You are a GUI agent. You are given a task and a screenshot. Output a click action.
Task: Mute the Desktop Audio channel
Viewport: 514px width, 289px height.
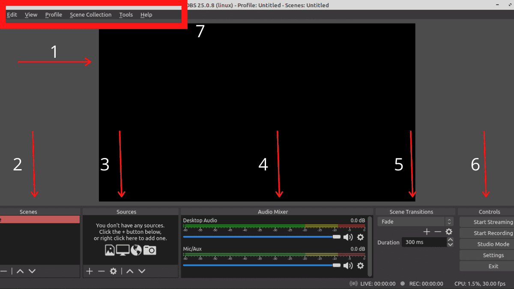[x=348, y=237]
